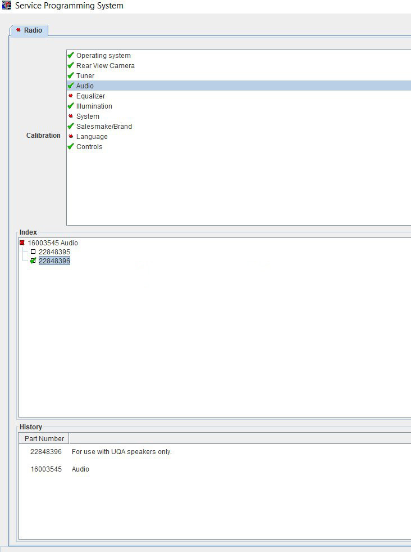411x552 pixels.
Task: Click red asterisk icon on Radio tab
Action: click(19, 30)
